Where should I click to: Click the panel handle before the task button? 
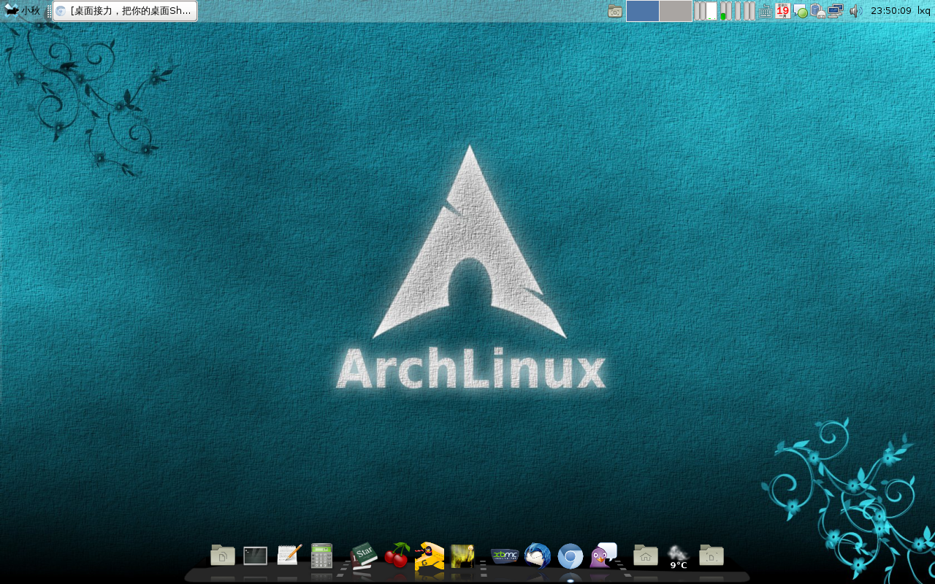[x=48, y=11]
